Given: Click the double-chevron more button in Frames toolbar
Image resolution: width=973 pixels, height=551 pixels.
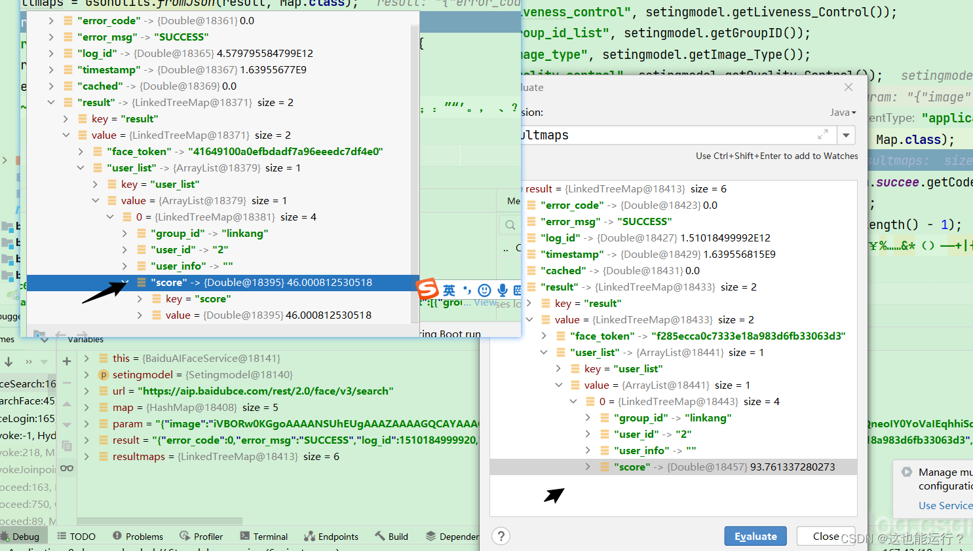Looking at the screenshot, I should click(28, 361).
